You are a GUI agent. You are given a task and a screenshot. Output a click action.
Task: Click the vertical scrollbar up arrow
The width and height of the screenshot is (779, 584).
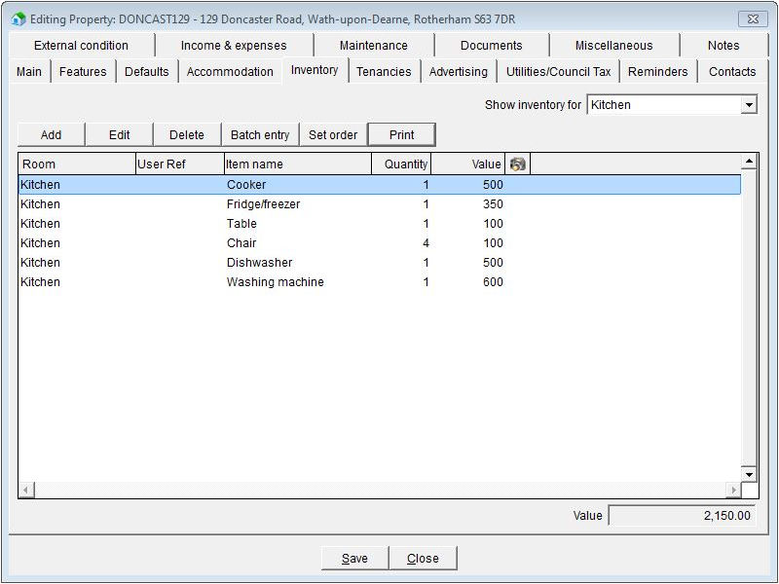749,161
